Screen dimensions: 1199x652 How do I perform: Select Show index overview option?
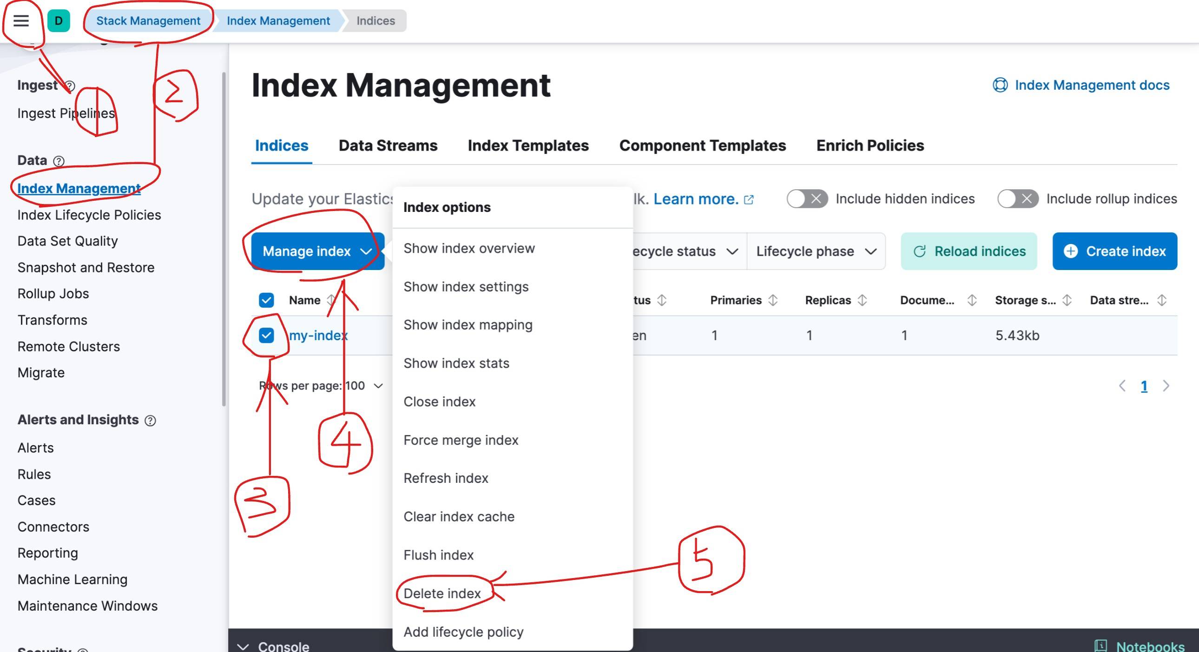pos(513,249)
